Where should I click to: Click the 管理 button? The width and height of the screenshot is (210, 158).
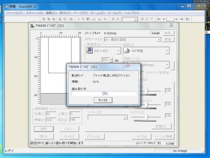[x=169, y=40]
